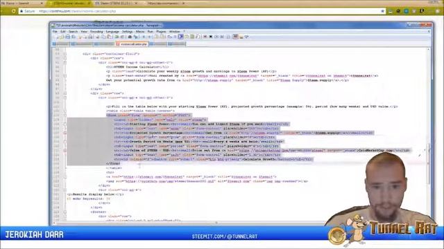Click the Zoom Out toolbar icon
Screen dimensions: 444x249
pos(150,37)
